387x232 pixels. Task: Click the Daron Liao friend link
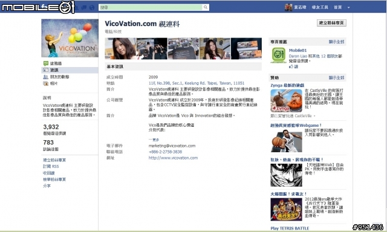298,56
